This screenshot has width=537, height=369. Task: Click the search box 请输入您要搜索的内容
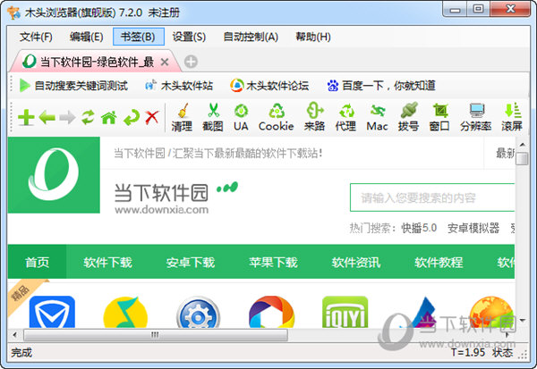(x=432, y=197)
